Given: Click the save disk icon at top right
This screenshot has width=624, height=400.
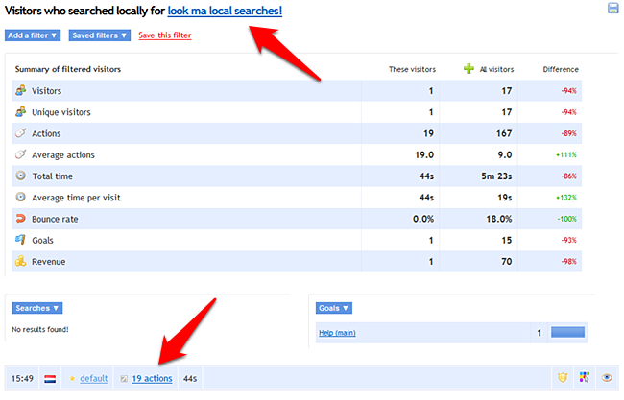Looking at the screenshot, I should tap(612, 8).
